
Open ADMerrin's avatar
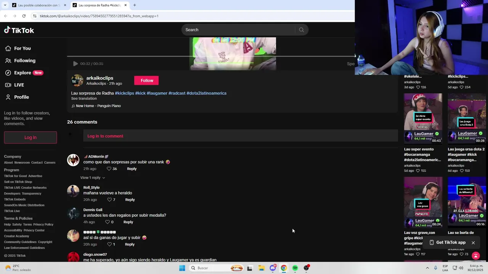point(73,160)
